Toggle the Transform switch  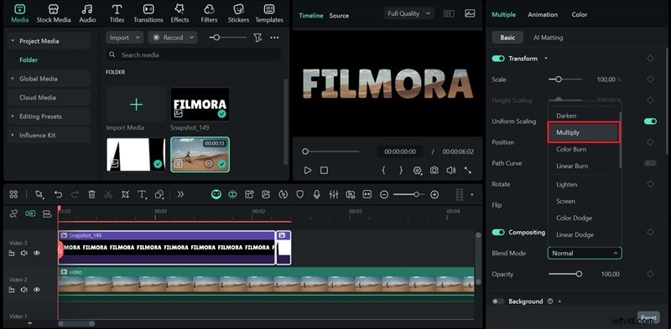pyautogui.click(x=498, y=59)
